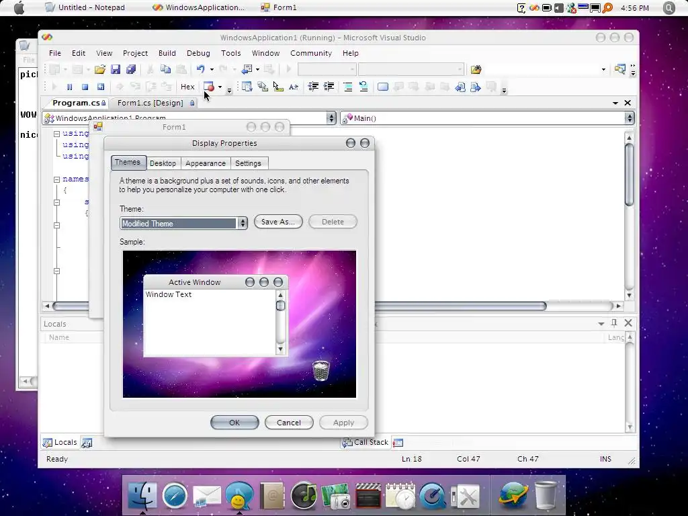Open Find in Files toolbar icon
The width and height of the screenshot is (688, 516).
[x=476, y=69]
